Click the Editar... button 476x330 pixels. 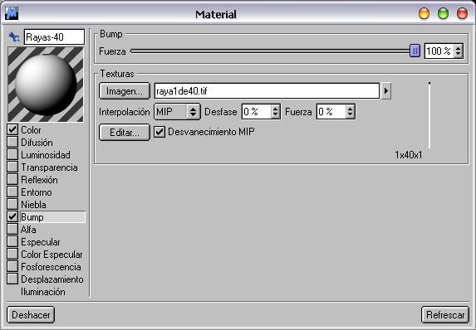[x=125, y=133]
